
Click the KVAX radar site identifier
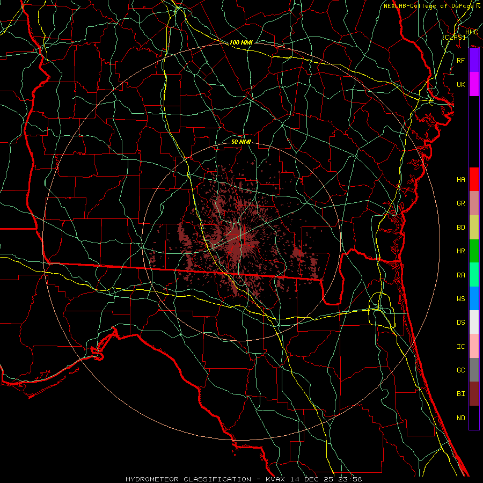coord(276,479)
